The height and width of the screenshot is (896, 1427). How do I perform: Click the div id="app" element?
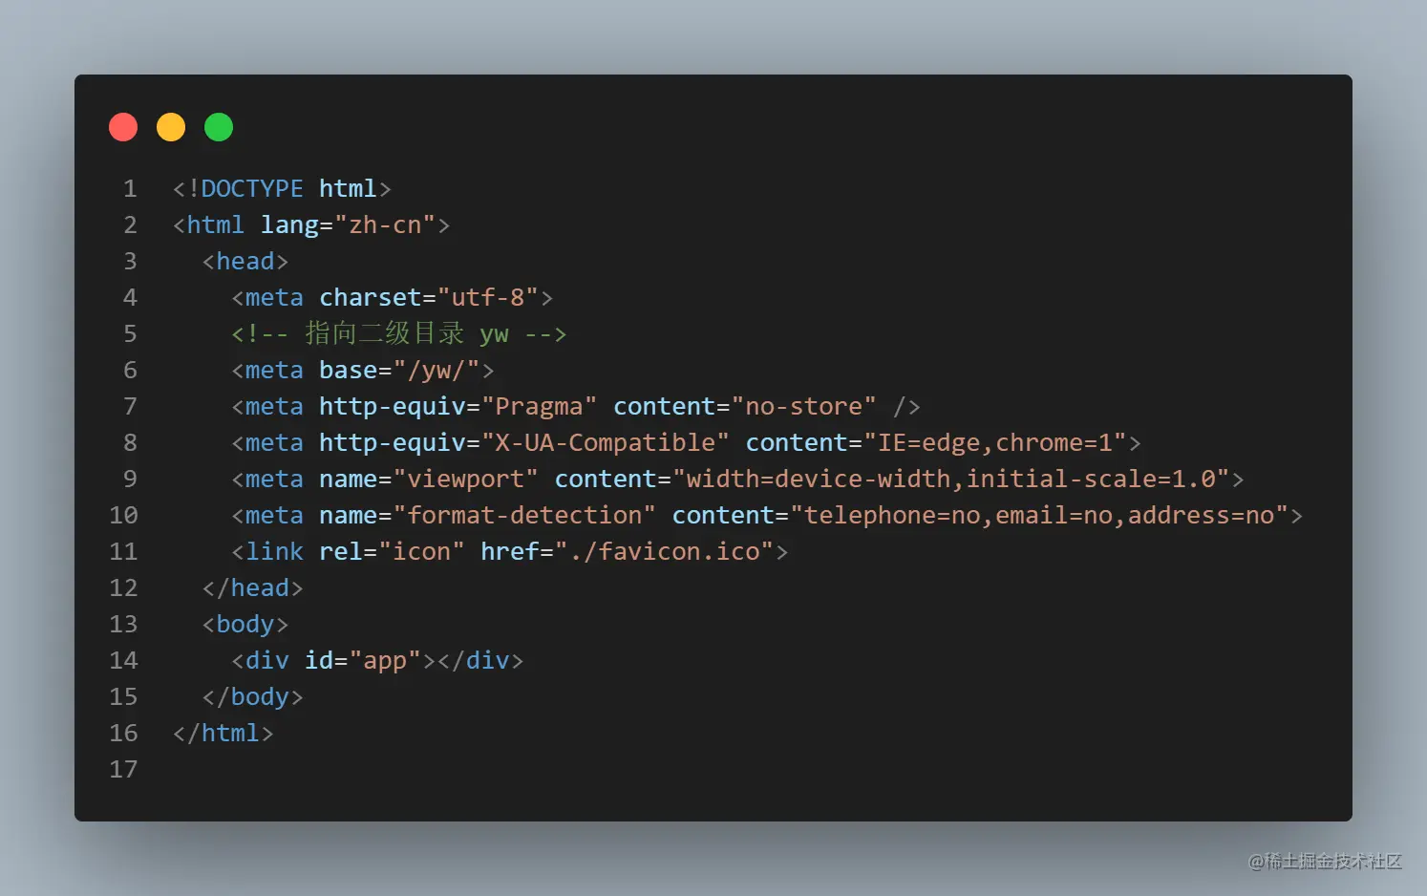coord(377,661)
